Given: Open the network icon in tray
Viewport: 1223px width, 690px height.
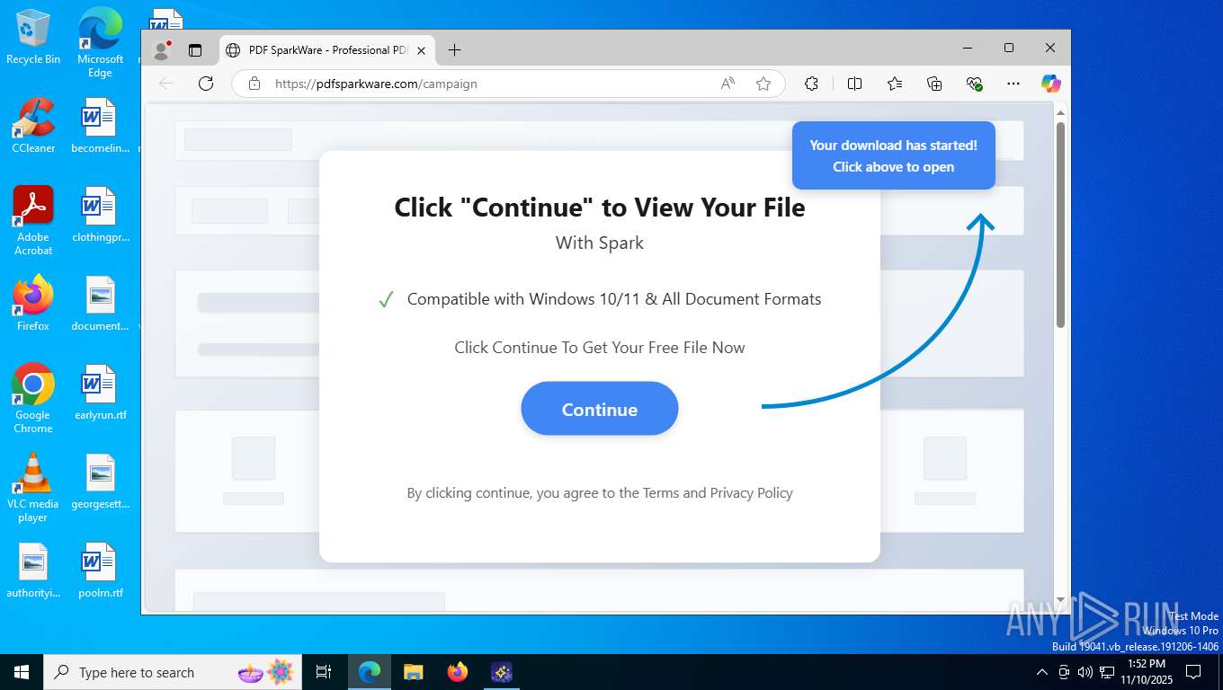Looking at the screenshot, I should click(x=1107, y=672).
